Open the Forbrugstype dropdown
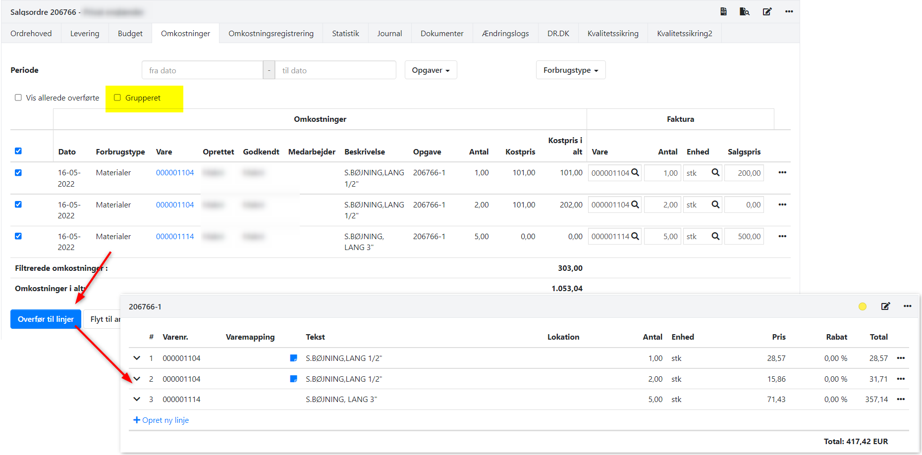 pos(570,70)
